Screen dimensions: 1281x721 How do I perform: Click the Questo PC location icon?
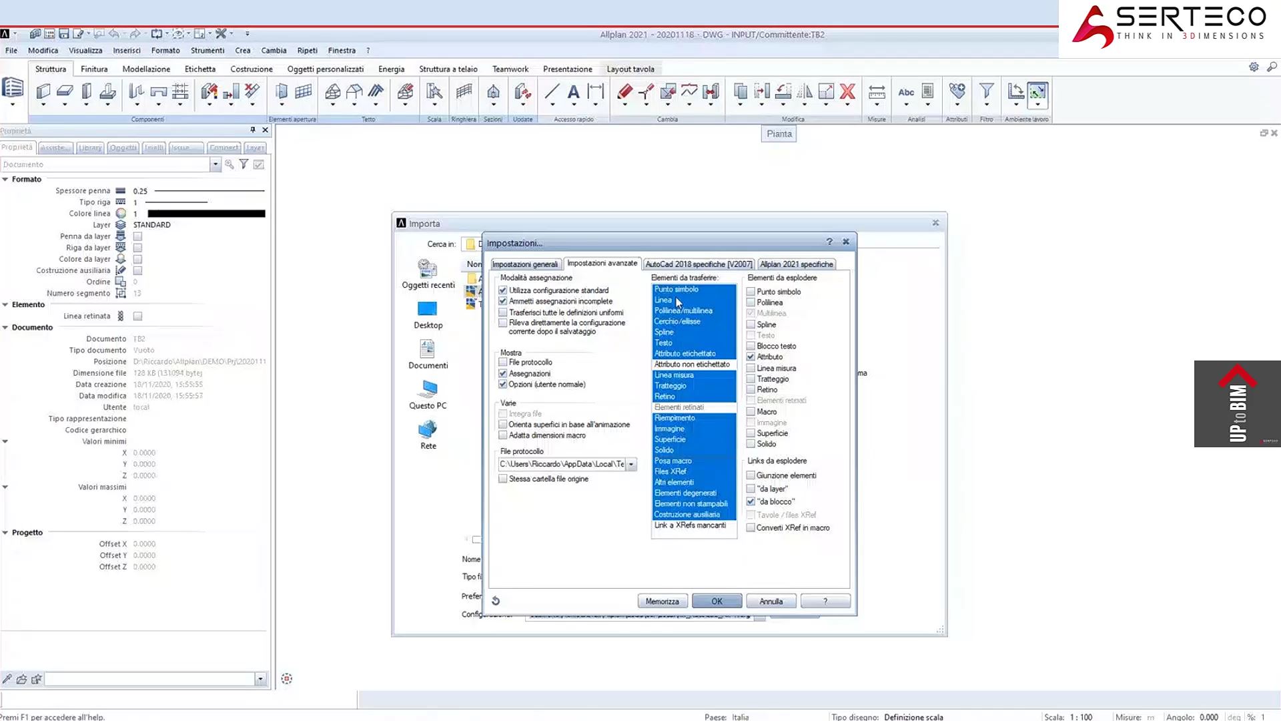click(428, 395)
